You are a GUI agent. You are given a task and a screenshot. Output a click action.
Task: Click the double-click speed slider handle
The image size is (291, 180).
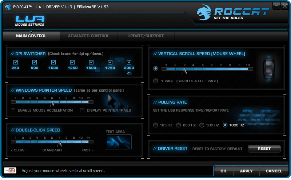click(x=59, y=143)
